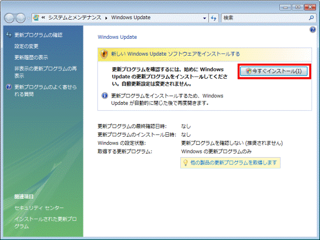320x240 pixels.
Task: Close the Windows Update window
Action: pos(310,7)
